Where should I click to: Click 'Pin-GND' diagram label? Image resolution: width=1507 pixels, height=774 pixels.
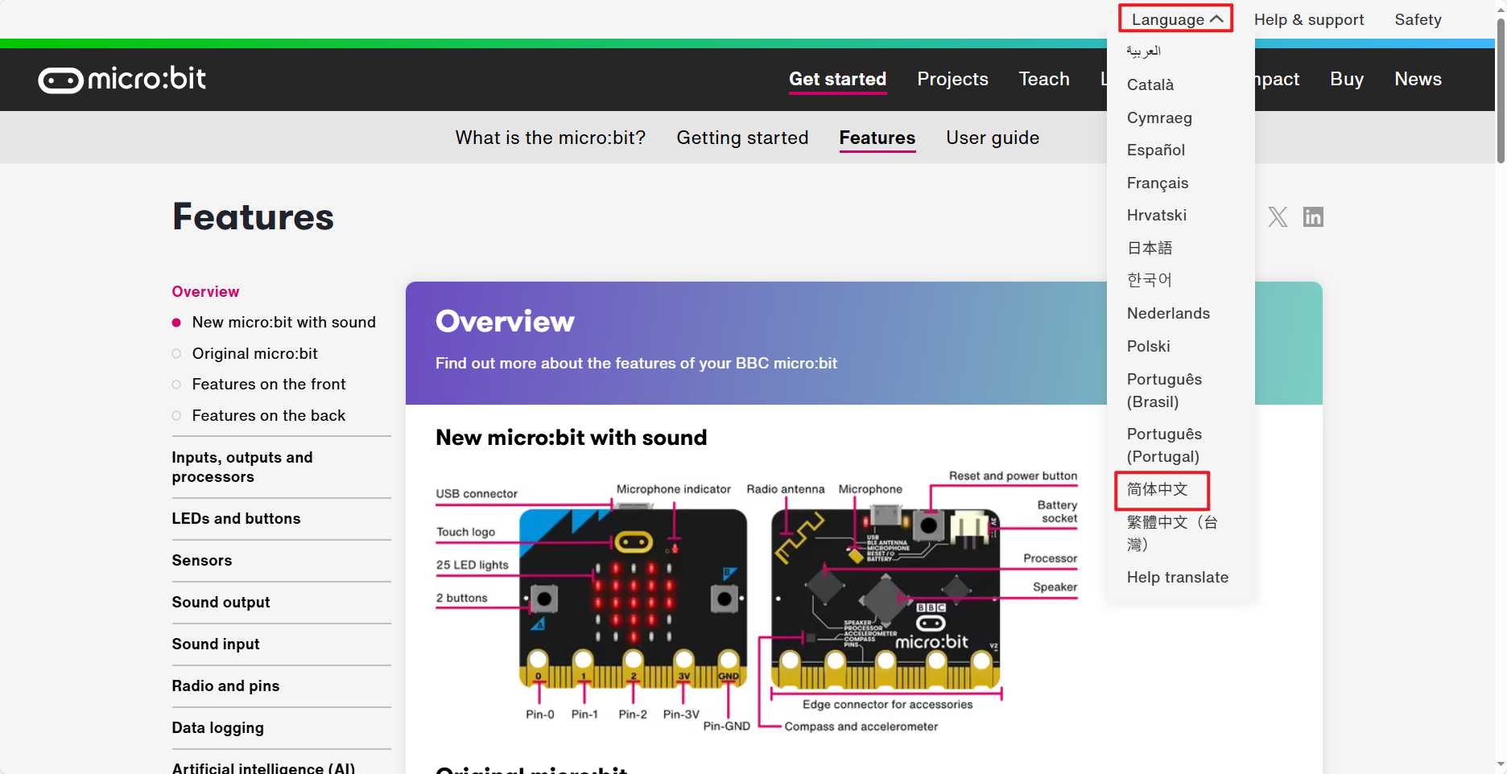[726, 726]
